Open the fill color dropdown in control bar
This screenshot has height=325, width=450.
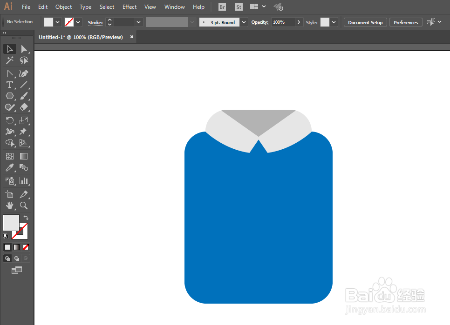click(x=57, y=22)
